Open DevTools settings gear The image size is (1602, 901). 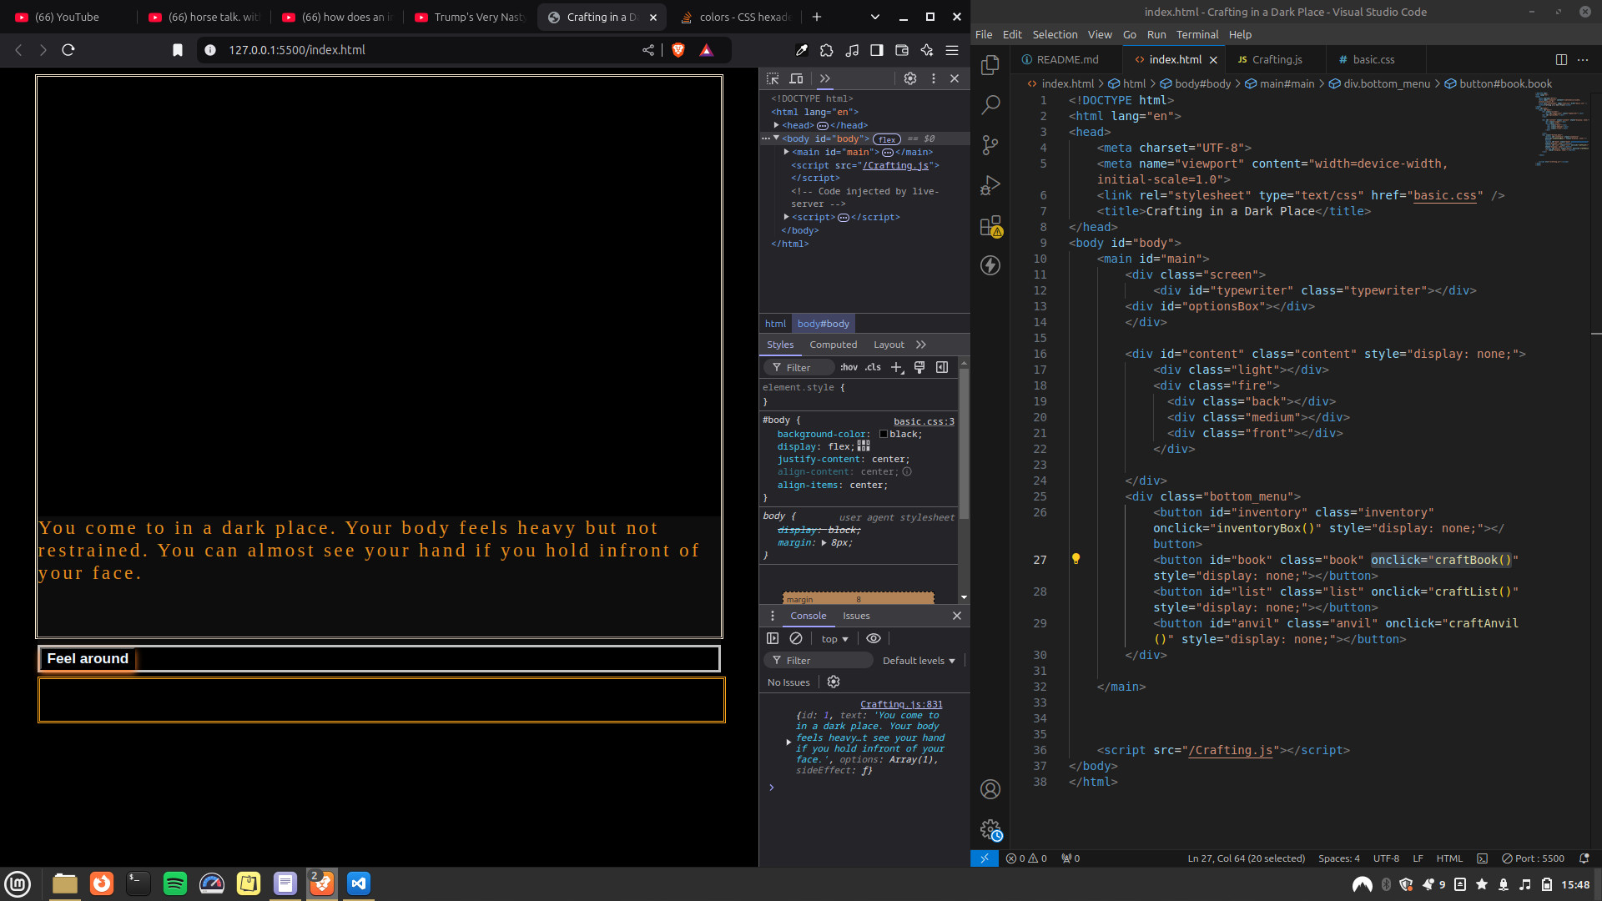[910, 78]
